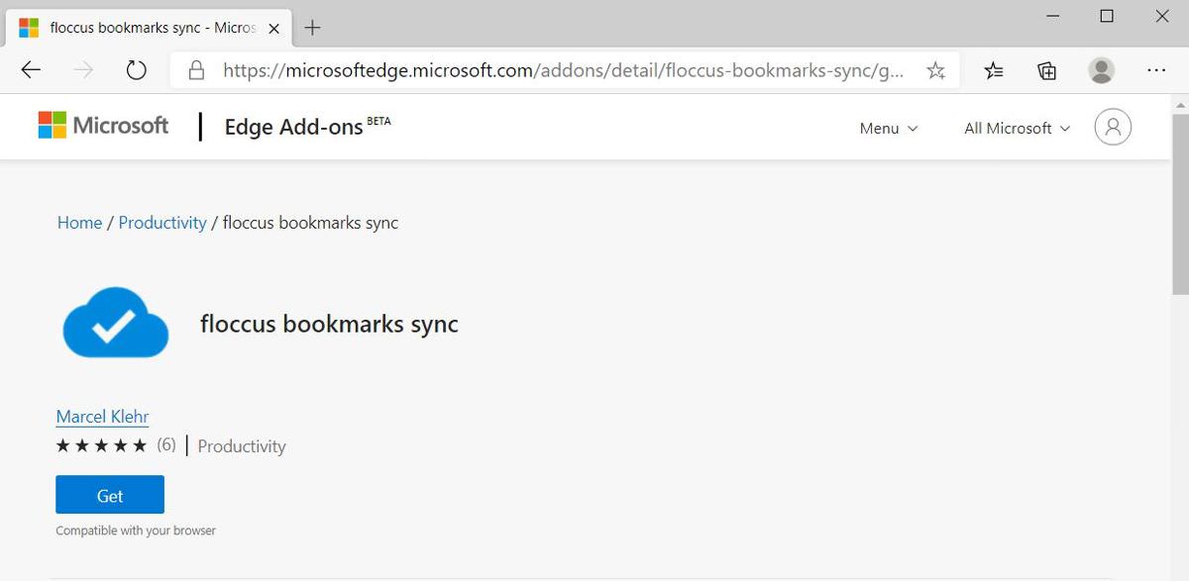Click the Collections icon in the toolbar

pos(1046,70)
